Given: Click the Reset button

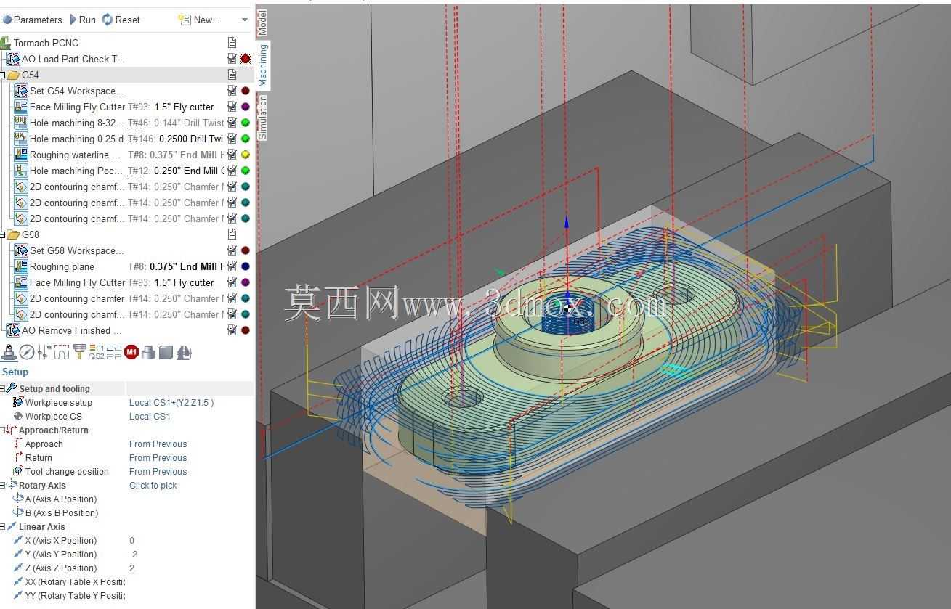Looking at the screenshot, I should (121, 20).
